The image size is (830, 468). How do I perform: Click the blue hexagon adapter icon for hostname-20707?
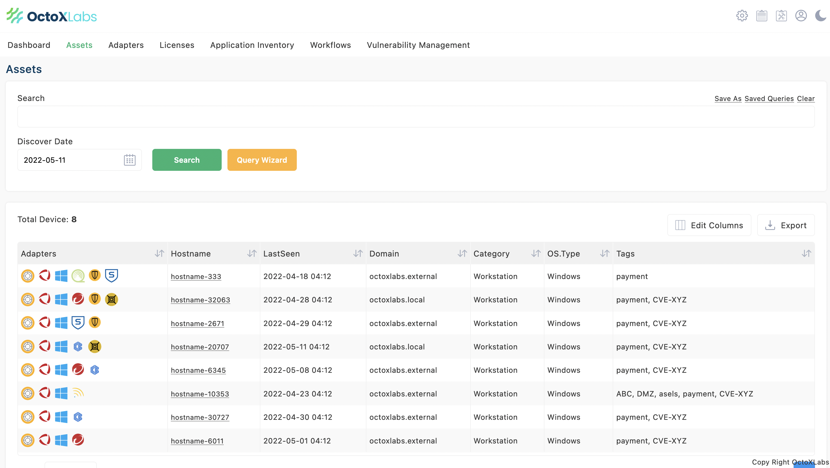point(78,347)
